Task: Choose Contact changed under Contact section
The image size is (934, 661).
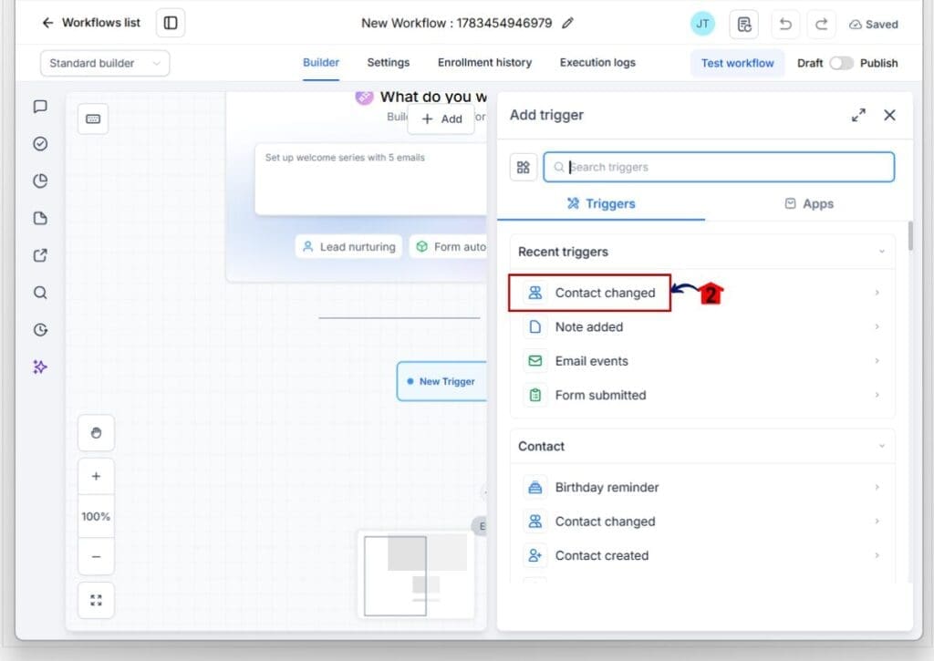Action: [x=703, y=522]
